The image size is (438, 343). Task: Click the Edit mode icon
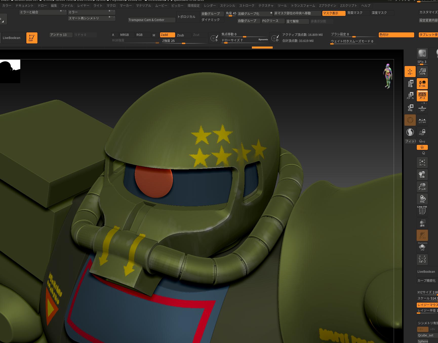point(32,38)
